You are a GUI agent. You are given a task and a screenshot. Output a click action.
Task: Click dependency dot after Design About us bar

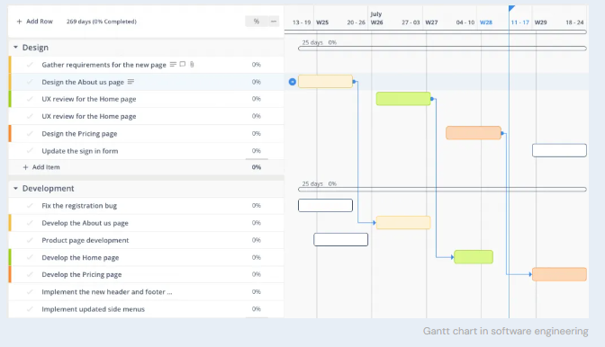pos(354,82)
